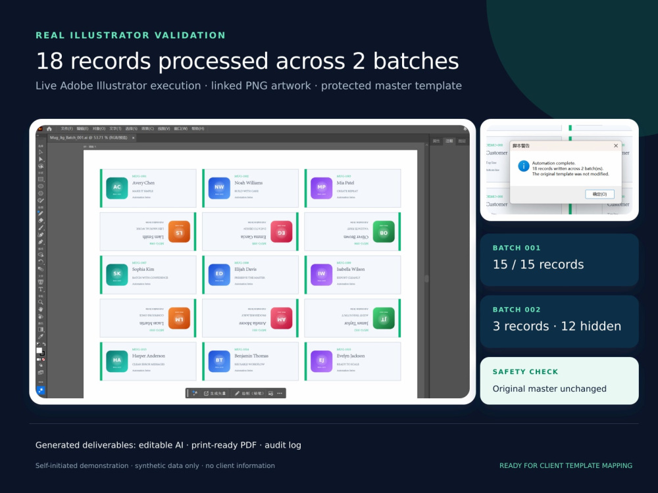Click the 确定(O) OK button in dialog
The width and height of the screenshot is (658, 493).
[x=599, y=194]
